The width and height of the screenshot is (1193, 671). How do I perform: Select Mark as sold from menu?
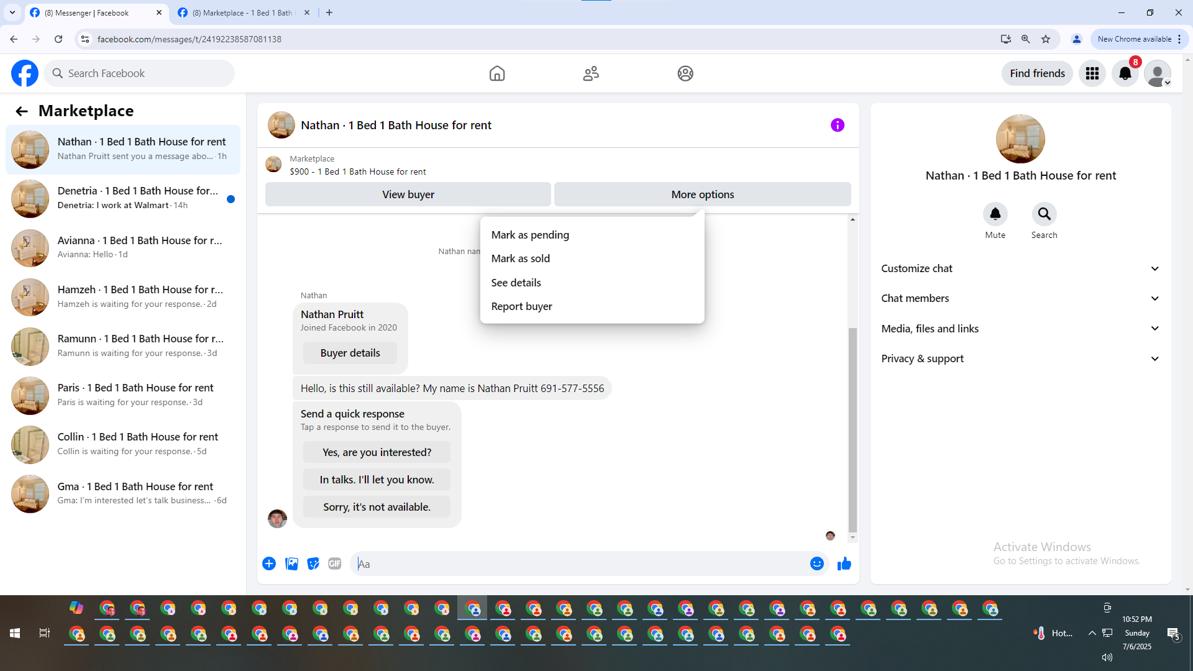520,258
